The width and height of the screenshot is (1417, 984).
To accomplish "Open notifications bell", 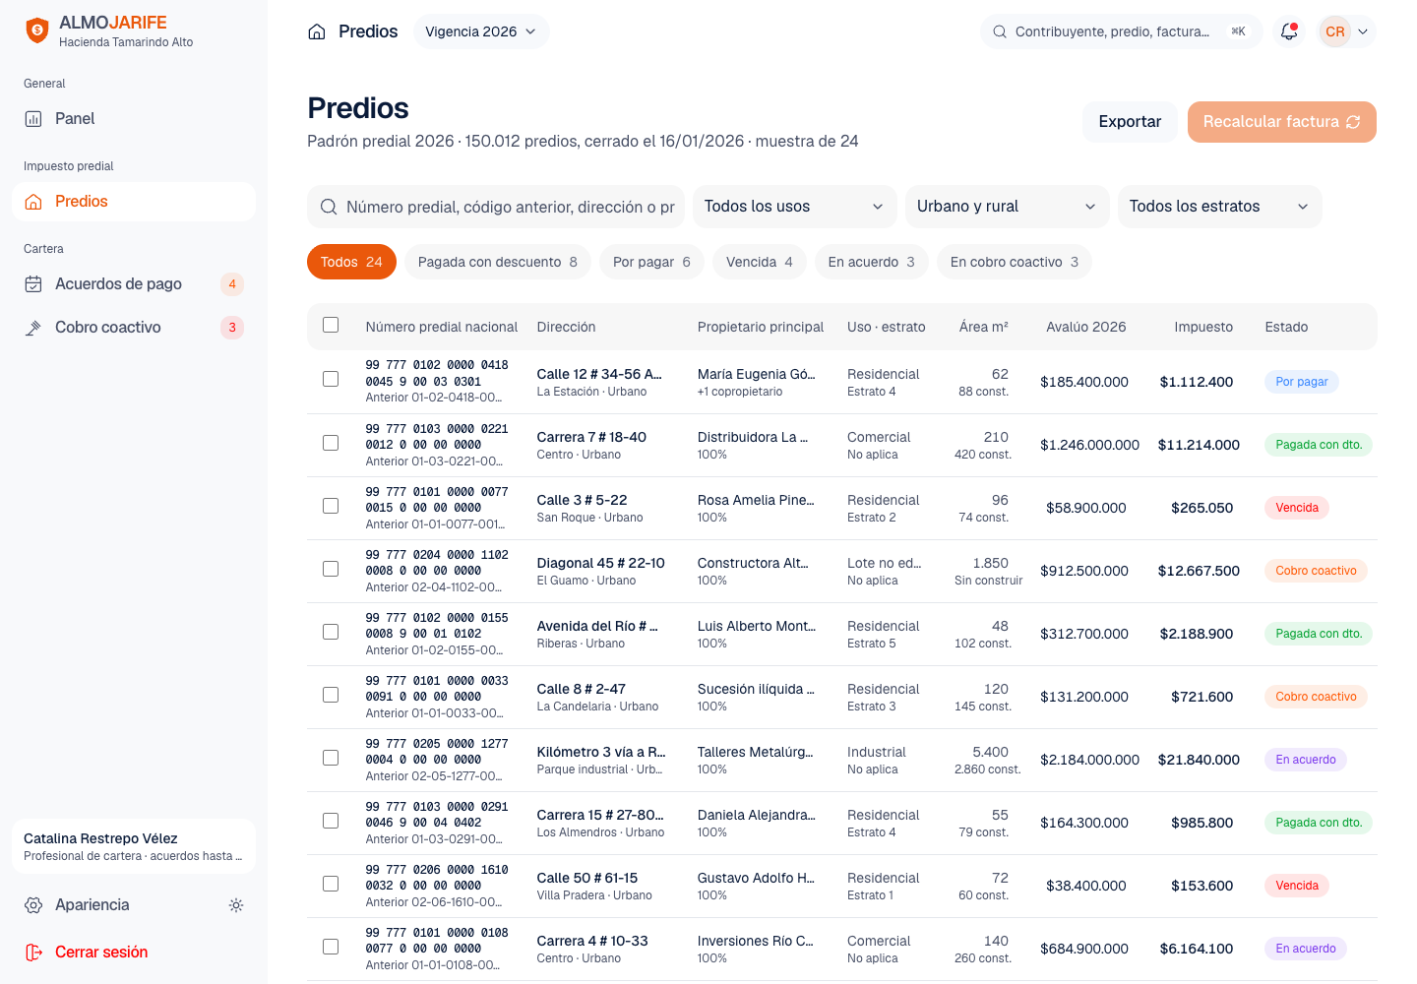I will pos(1289,31).
